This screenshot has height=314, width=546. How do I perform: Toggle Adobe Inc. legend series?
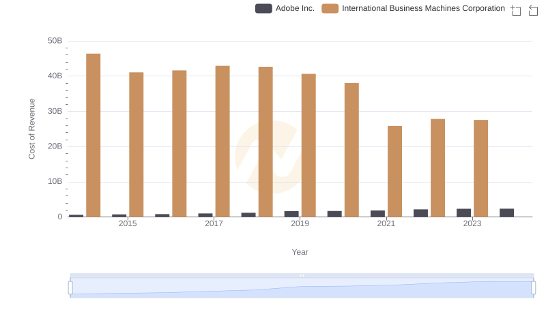285,8
